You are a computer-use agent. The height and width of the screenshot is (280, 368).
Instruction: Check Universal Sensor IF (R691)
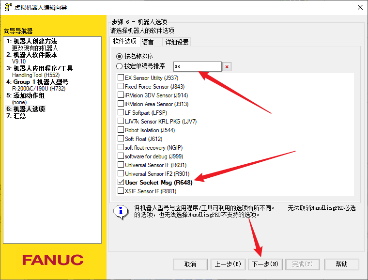[x=121, y=165]
